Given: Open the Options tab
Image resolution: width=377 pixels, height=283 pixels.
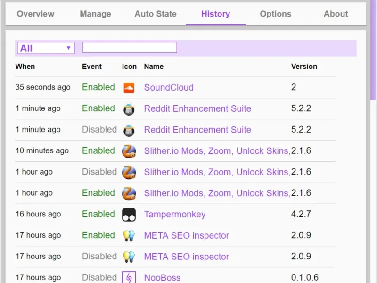Looking at the screenshot, I should 276,14.
